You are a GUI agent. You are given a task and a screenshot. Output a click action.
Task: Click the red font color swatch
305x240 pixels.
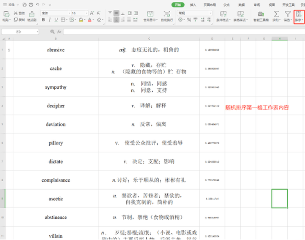point(89,19)
